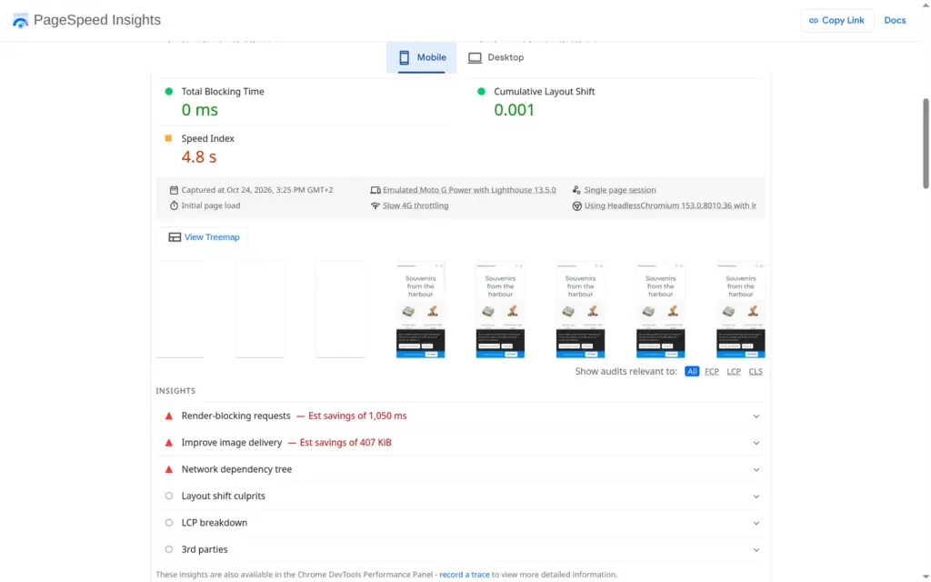
Task: Expand Network dependency tree chevron
Action: coord(756,470)
